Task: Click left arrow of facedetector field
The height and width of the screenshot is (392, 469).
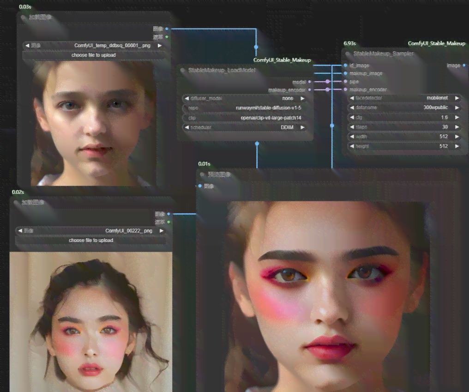Action: pyautogui.click(x=352, y=98)
